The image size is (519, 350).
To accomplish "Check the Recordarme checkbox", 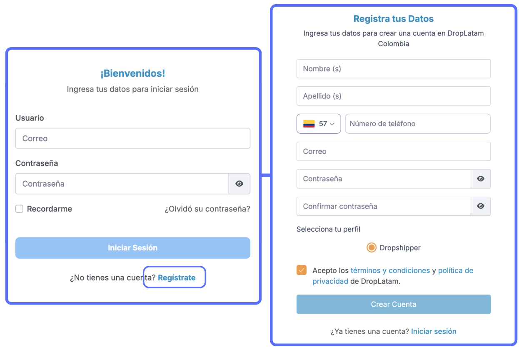I will pos(19,209).
